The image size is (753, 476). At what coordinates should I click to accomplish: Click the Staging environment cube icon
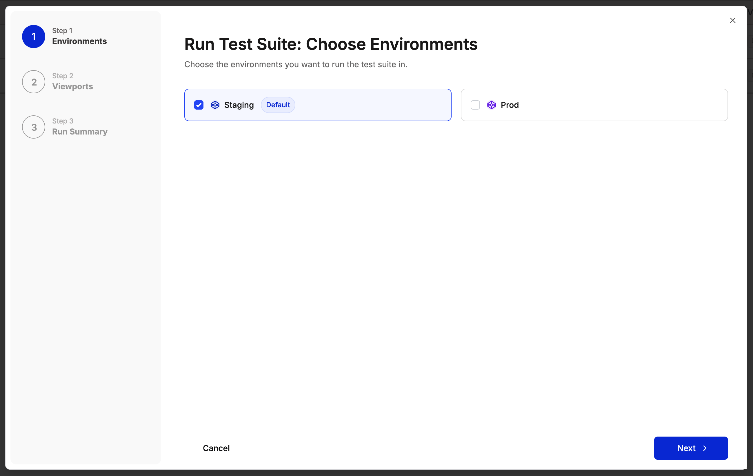click(x=215, y=105)
